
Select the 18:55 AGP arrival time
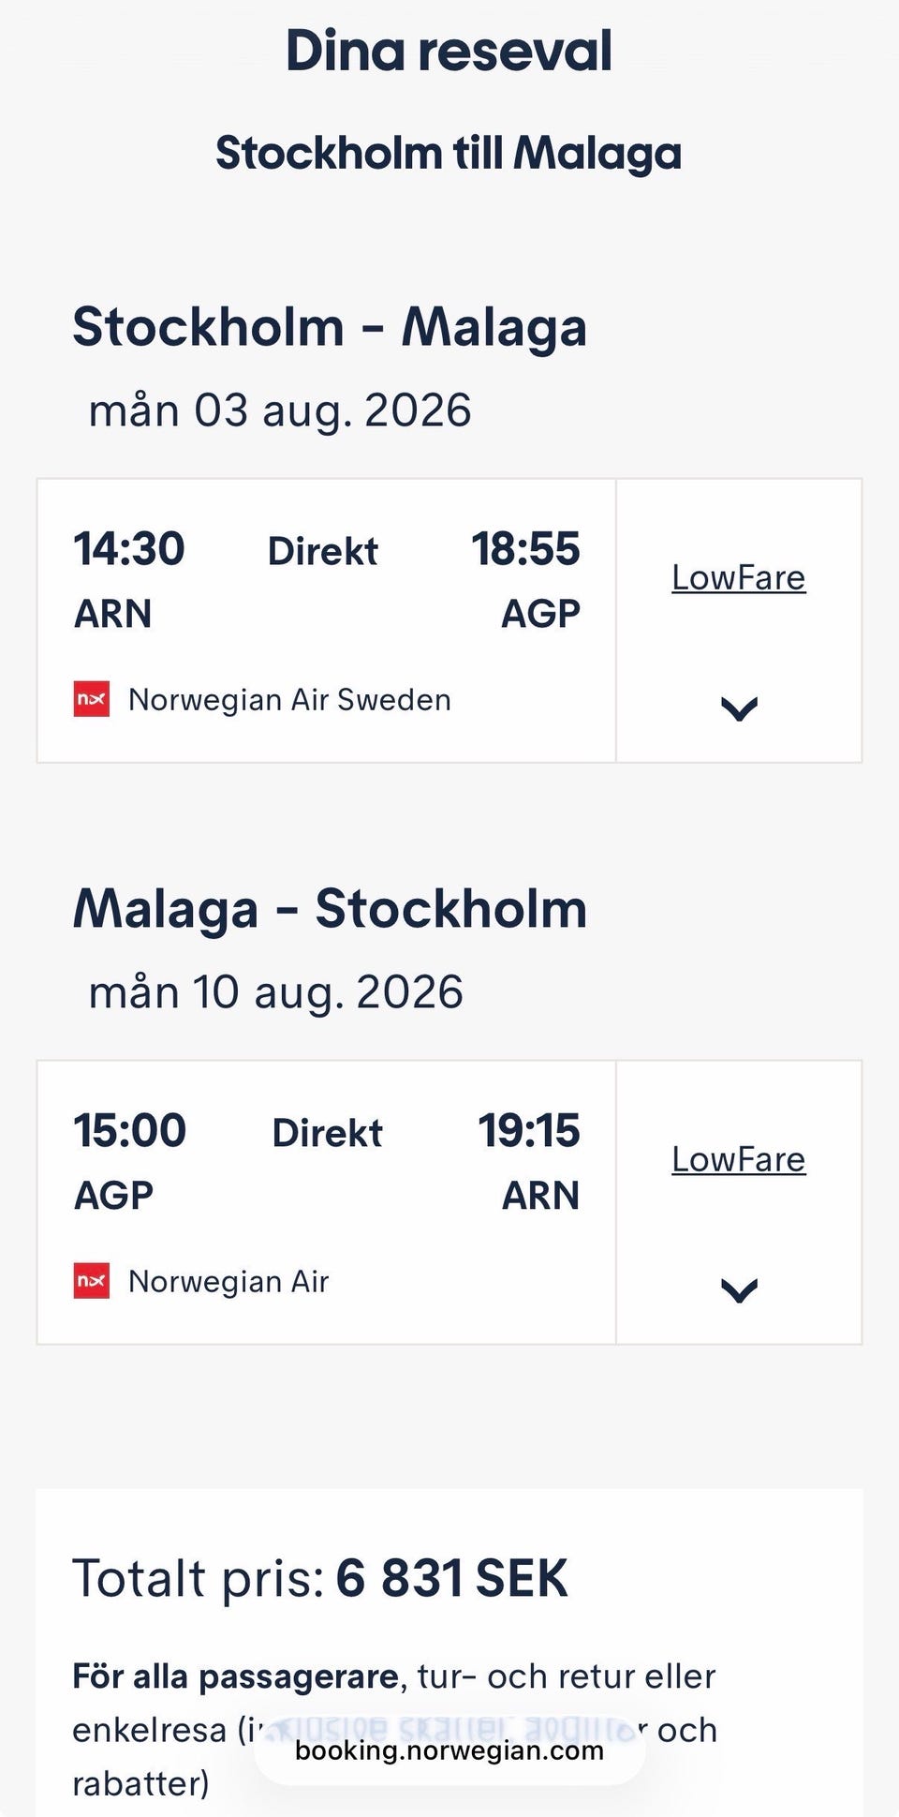(525, 549)
